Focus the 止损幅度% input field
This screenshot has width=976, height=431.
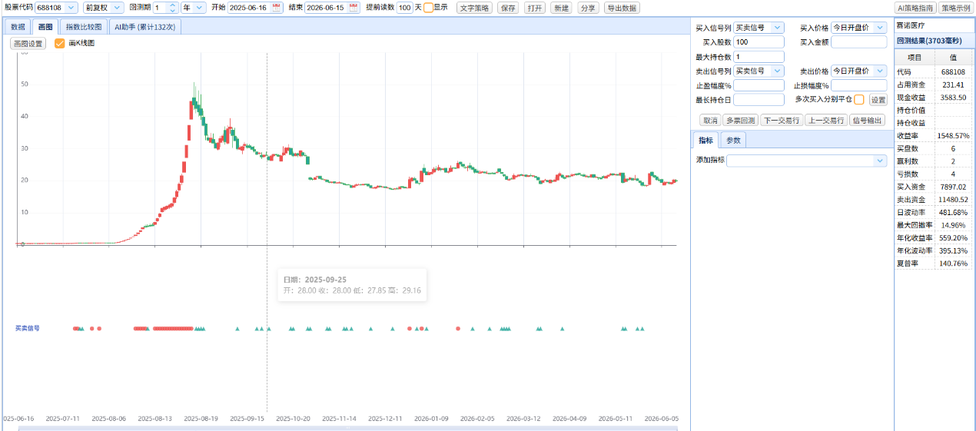(x=858, y=85)
